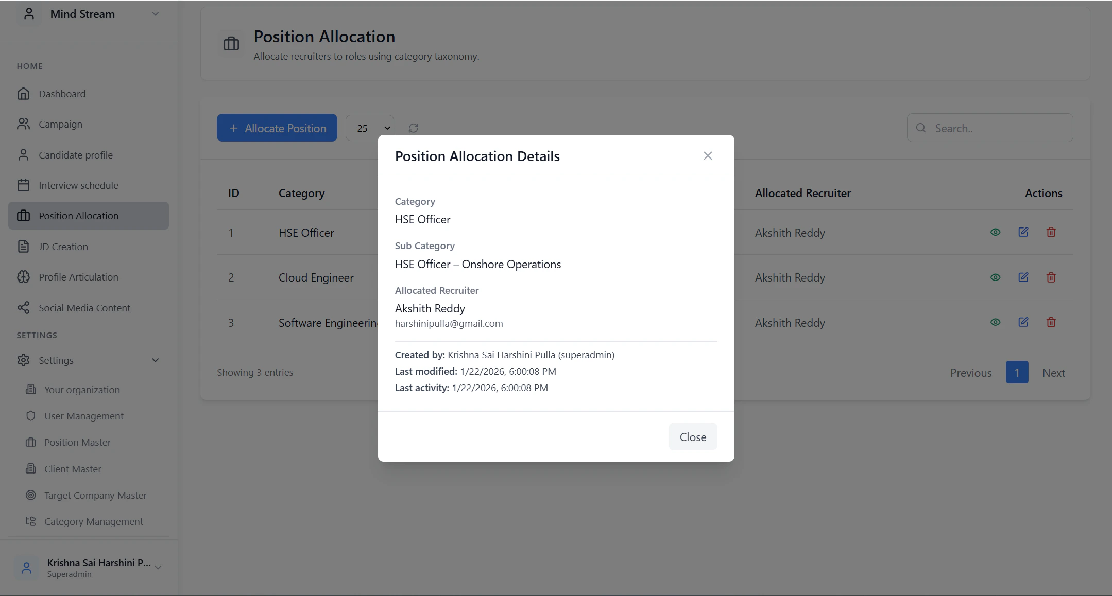Click the edit icon for the Cloud Engineer row

tap(1023, 277)
